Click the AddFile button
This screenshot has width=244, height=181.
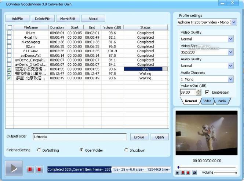[18, 19]
